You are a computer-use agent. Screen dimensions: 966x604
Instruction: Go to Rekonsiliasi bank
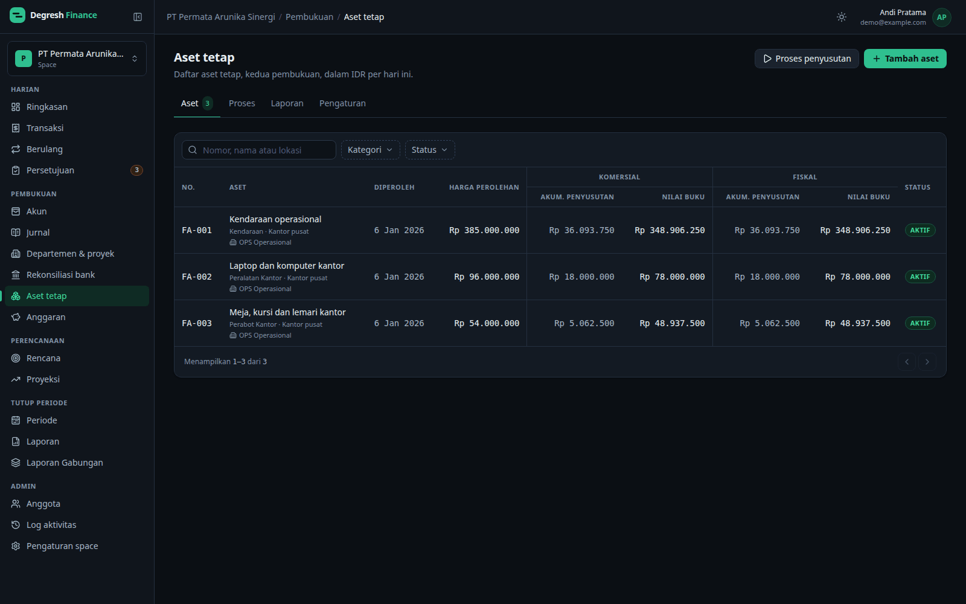coord(77,275)
